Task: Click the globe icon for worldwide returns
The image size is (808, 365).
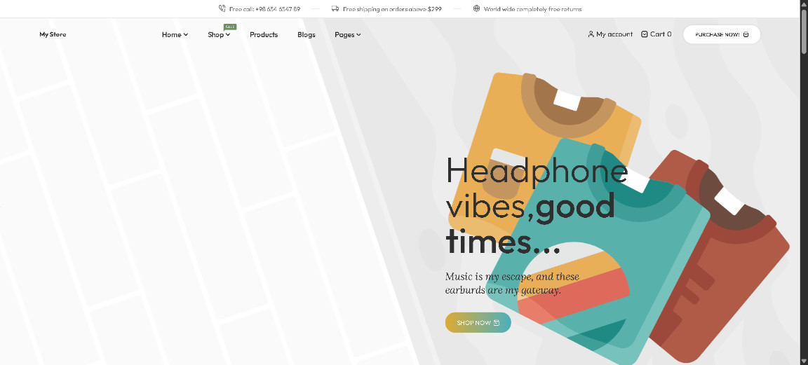Action: [477, 9]
